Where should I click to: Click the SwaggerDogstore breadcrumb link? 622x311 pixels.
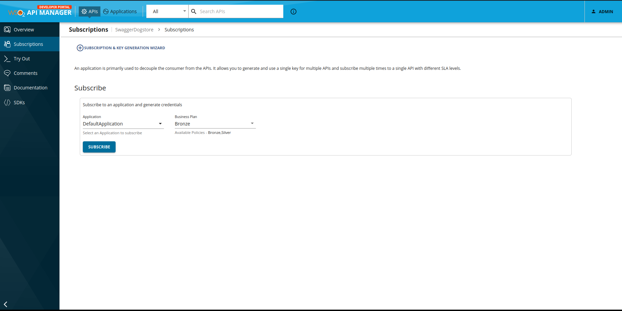(x=134, y=30)
